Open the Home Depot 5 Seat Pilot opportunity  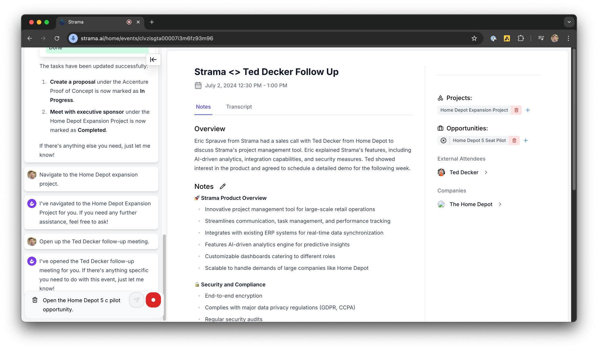point(479,140)
